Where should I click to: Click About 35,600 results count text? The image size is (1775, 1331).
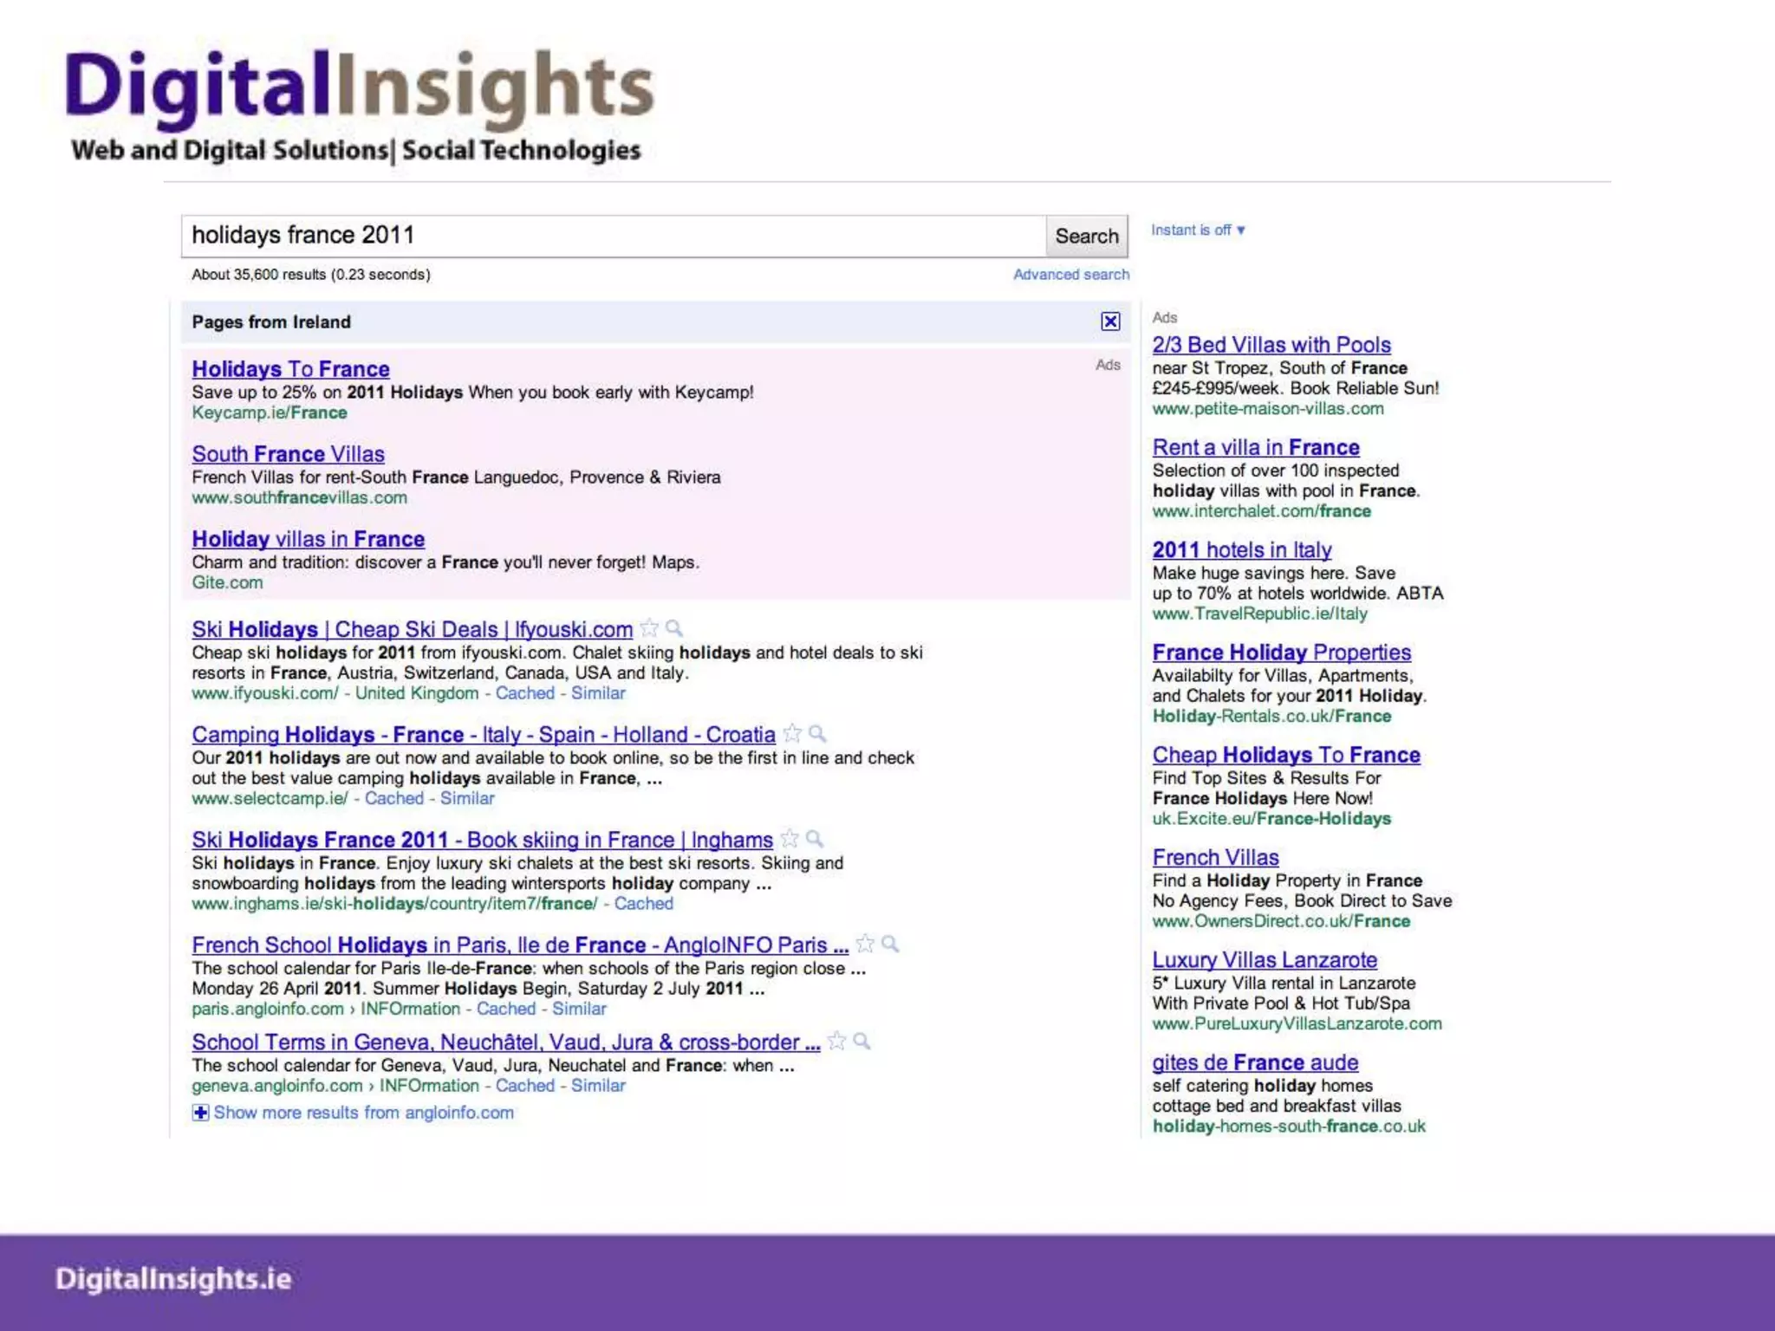311,275
